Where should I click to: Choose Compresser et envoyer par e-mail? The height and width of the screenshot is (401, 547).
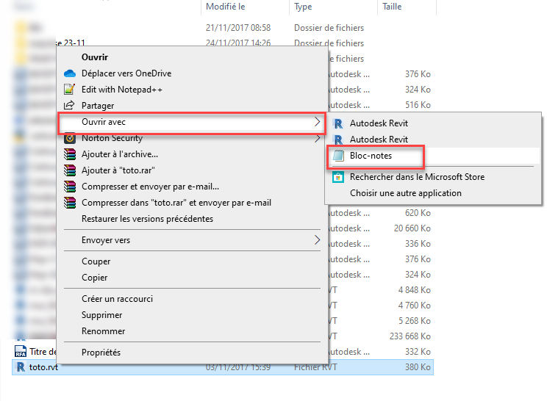[150, 187]
